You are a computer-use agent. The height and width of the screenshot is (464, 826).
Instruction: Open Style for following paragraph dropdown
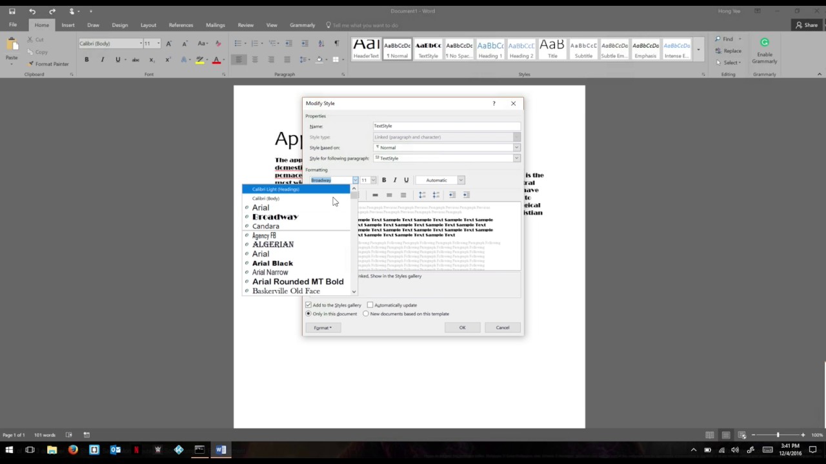tap(516, 158)
